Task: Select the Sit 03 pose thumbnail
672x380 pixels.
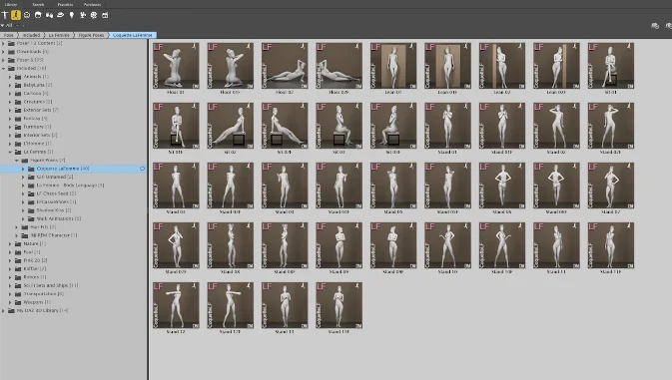Action: (x=339, y=126)
